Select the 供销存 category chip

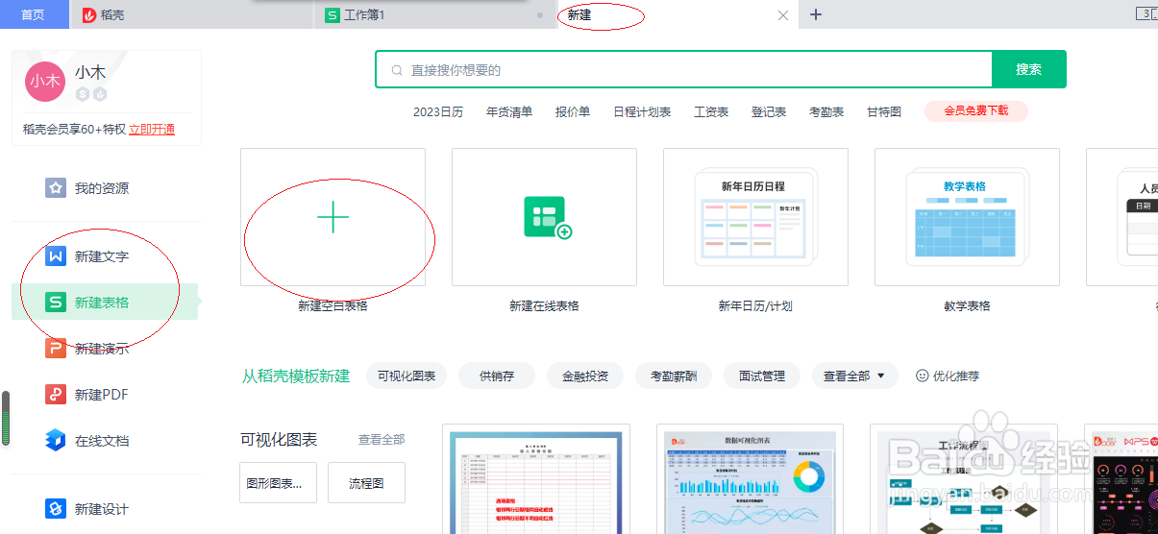pyautogui.click(x=497, y=376)
